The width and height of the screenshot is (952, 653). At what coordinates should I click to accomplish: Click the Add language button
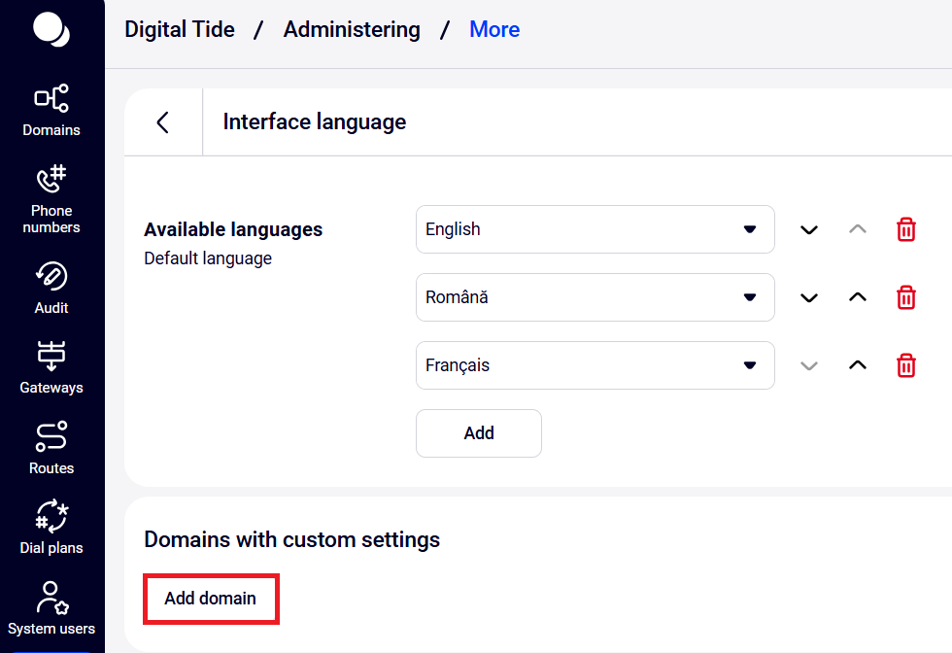(478, 433)
